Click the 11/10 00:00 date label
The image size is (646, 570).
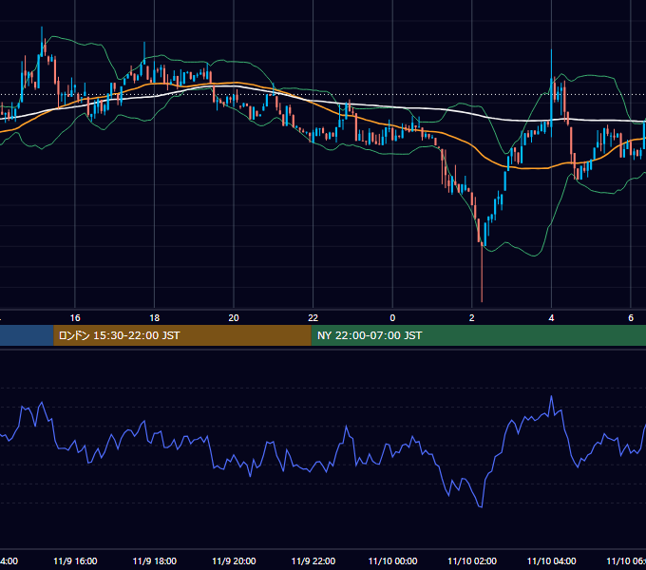pos(392,560)
